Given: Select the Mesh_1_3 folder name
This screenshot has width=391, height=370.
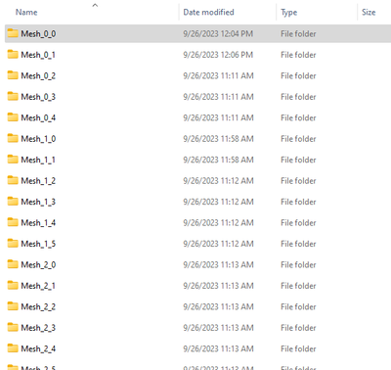Looking at the screenshot, I should [x=38, y=202].
